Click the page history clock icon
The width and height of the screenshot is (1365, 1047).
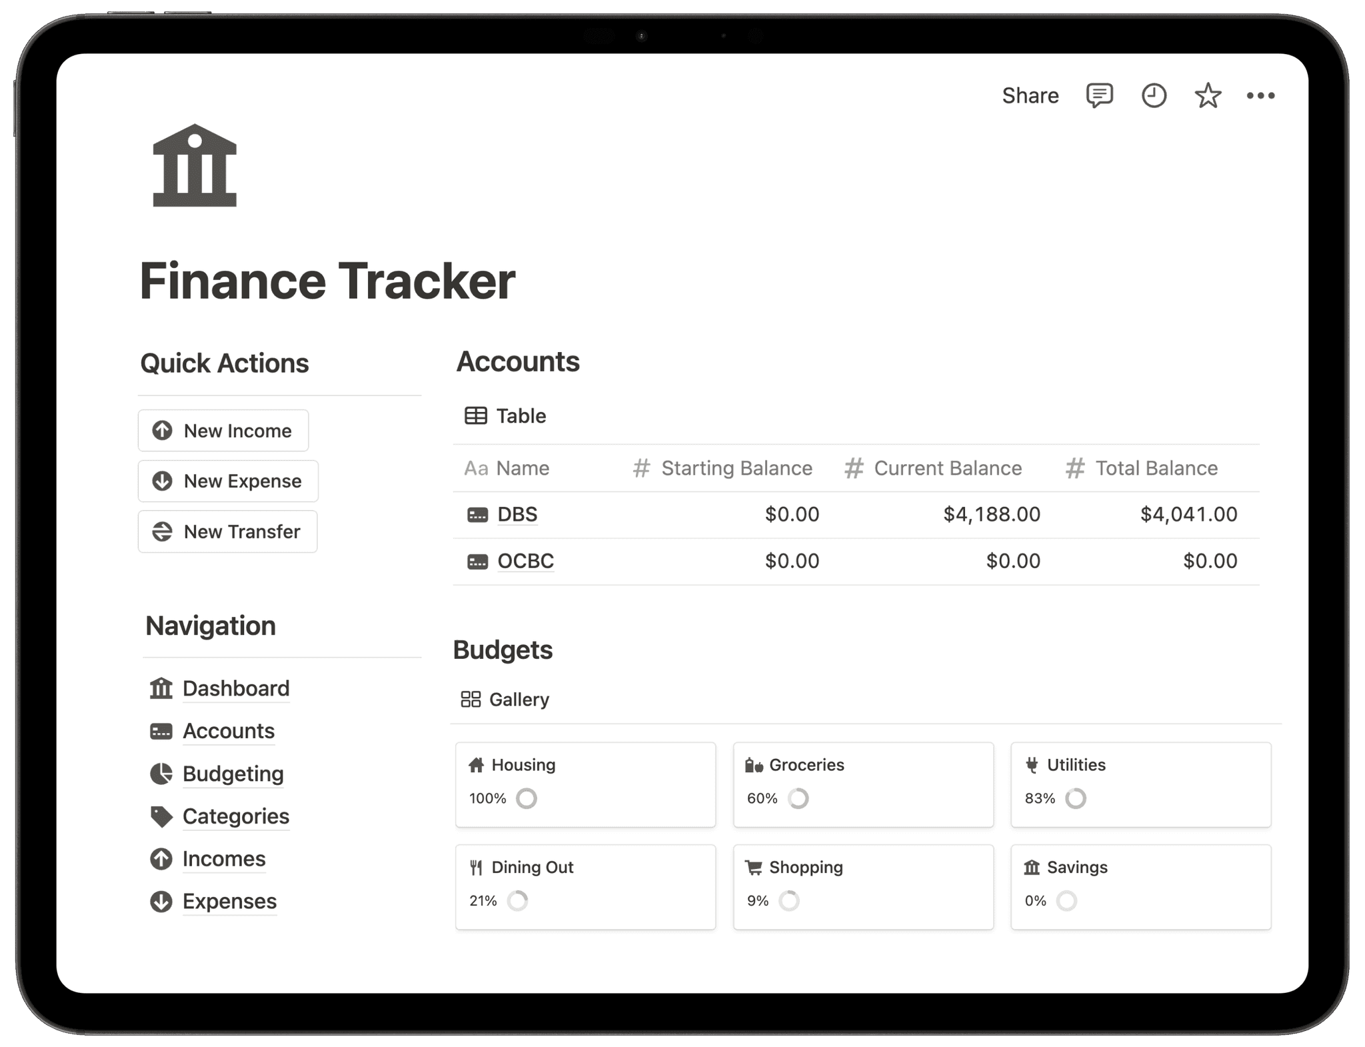point(1154,96)
